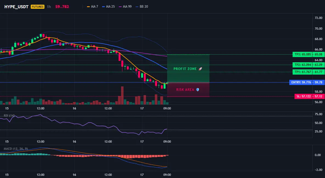Viewport: 325px width, 178px height.
Task: Click the blue 59.78 axis value
Action: pyautogui.click(x=319, y=83)
